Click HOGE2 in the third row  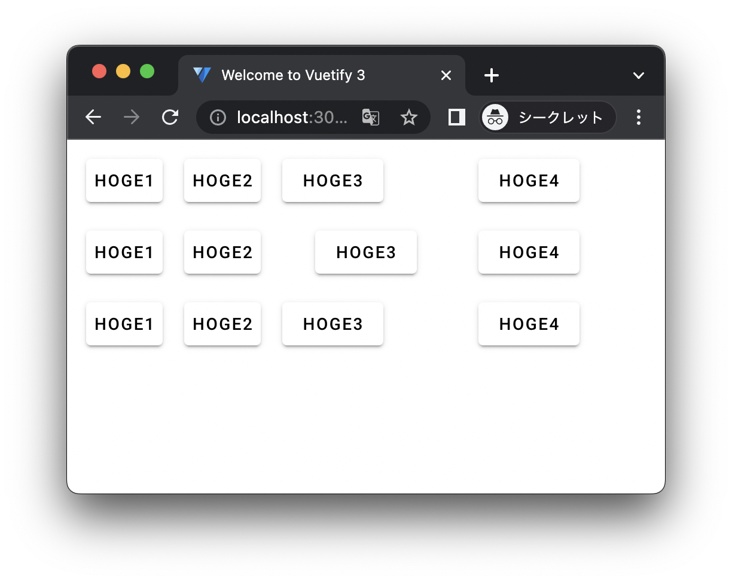coord(222,324)
